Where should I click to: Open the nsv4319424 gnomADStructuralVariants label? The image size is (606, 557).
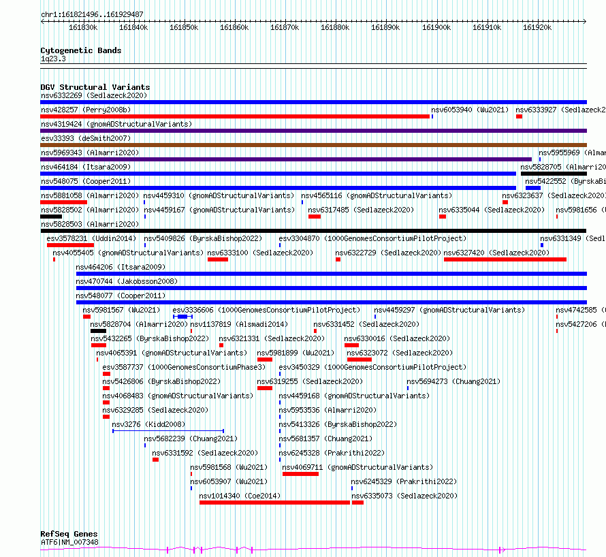point(116,124)
